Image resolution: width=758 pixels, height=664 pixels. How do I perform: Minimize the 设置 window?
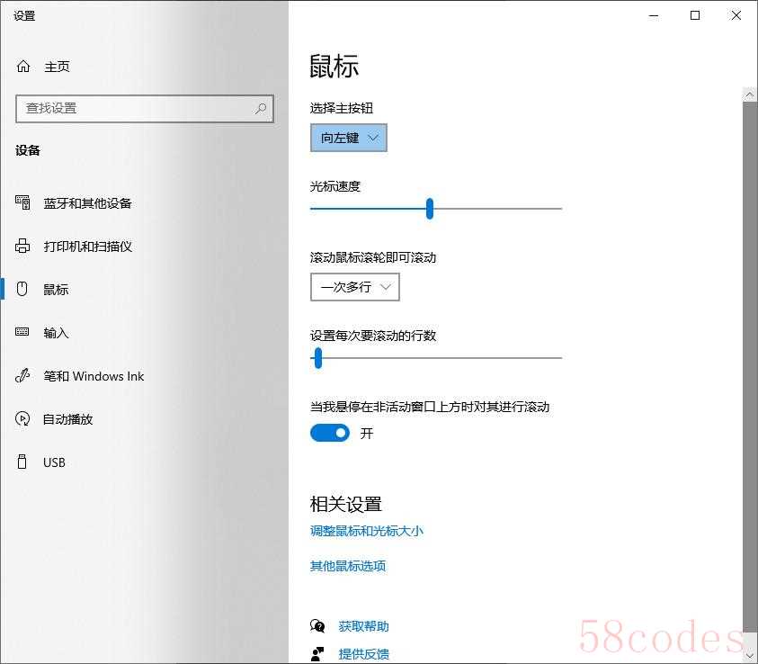tap(654, 15)
